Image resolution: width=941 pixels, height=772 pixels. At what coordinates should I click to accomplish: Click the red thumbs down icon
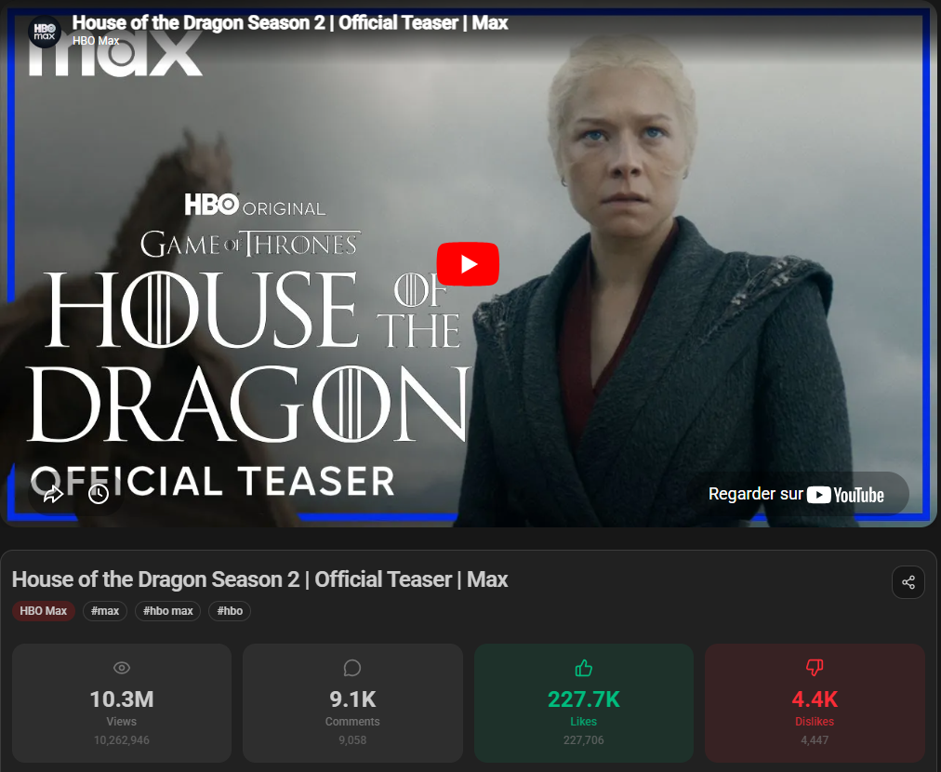(x=815, y=668)
